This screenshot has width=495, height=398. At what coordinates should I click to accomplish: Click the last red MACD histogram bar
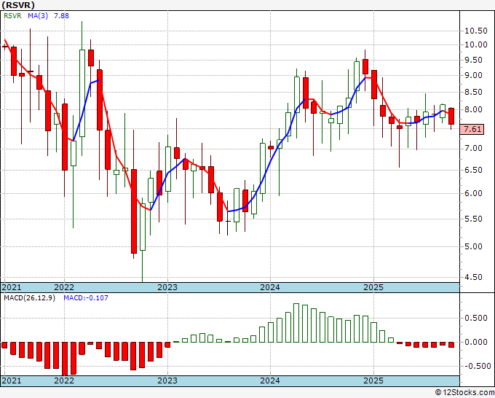click(451, 345)
